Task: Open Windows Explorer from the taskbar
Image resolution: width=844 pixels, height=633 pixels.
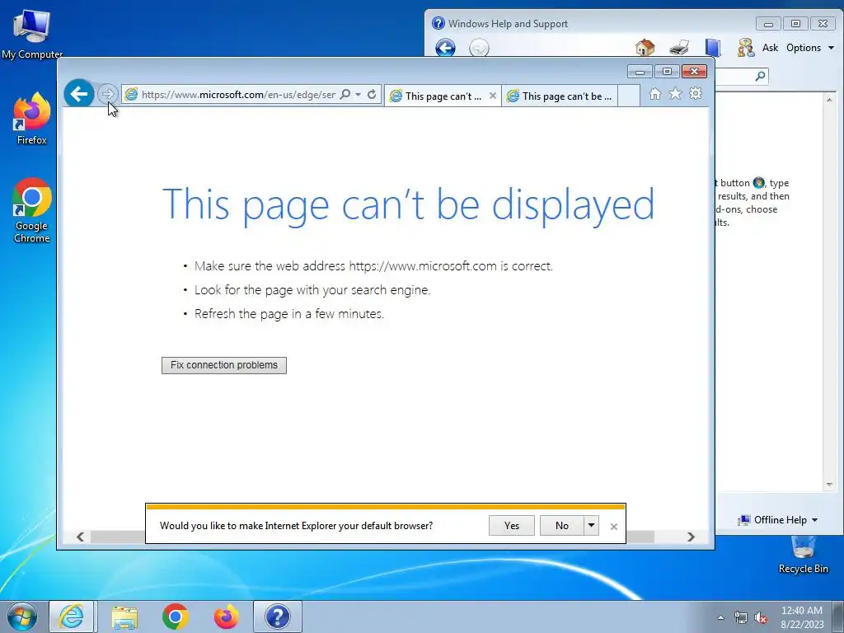Action: coord(124,617)
